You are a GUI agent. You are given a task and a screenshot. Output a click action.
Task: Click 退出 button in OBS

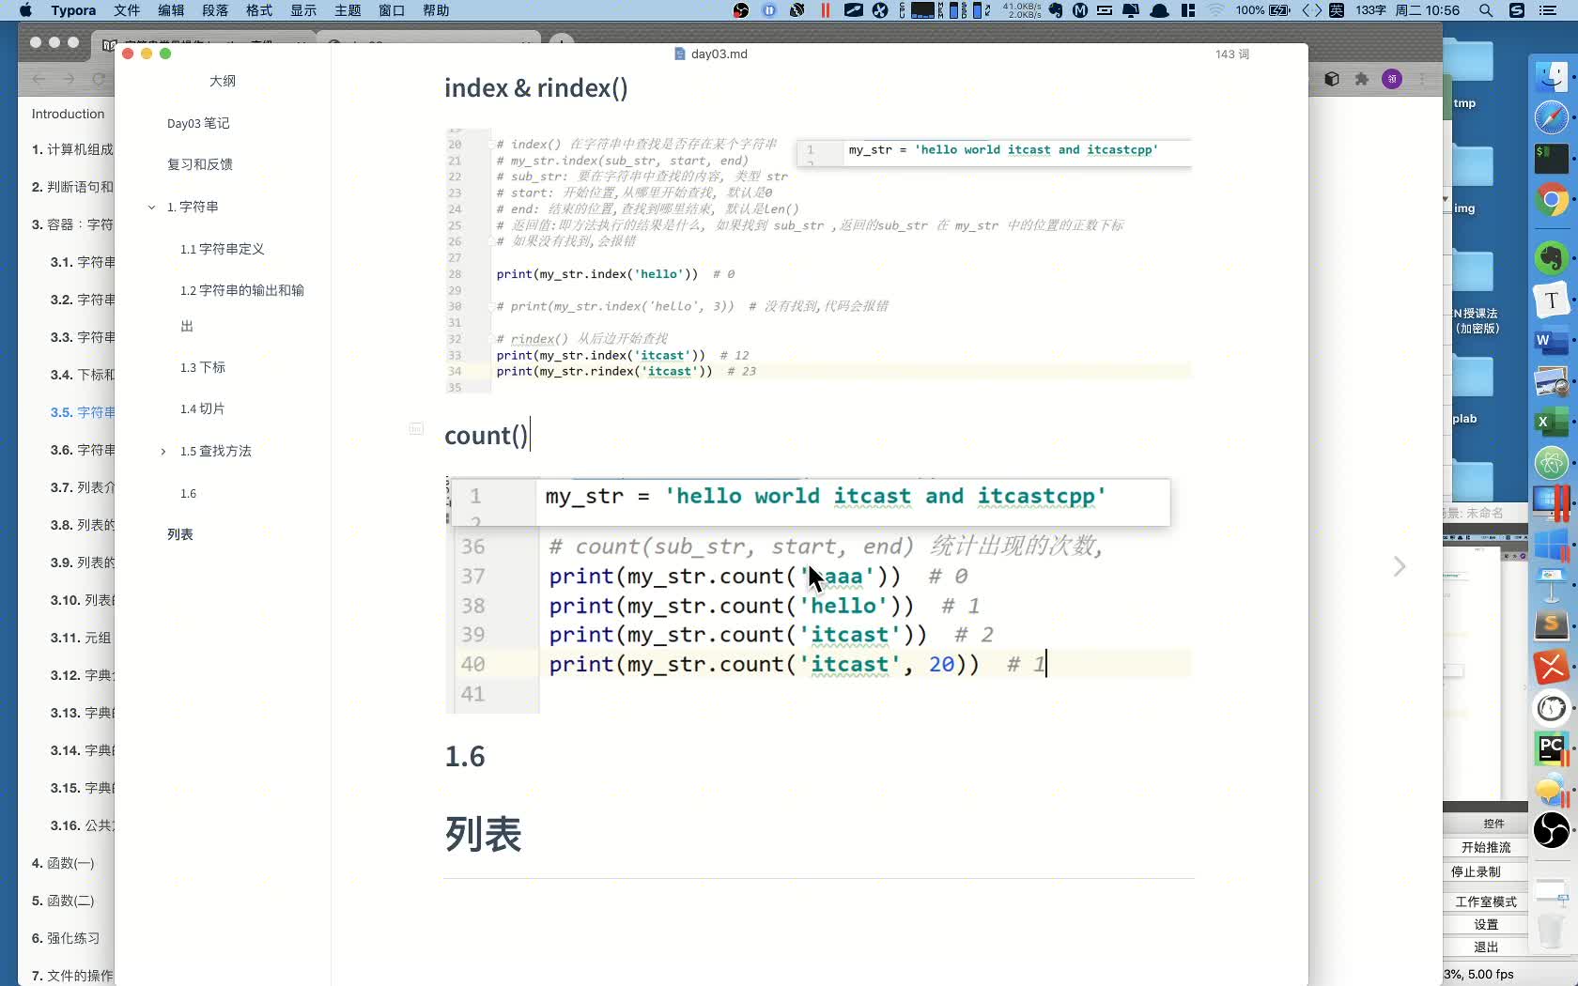coord(1486,947)
